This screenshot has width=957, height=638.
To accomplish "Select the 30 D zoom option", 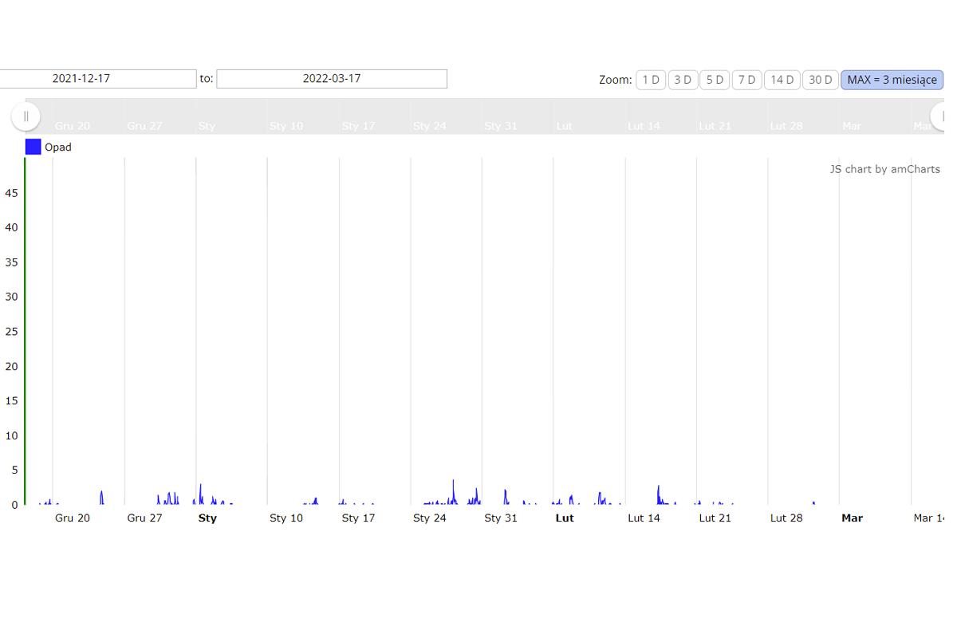I will 820,80.
